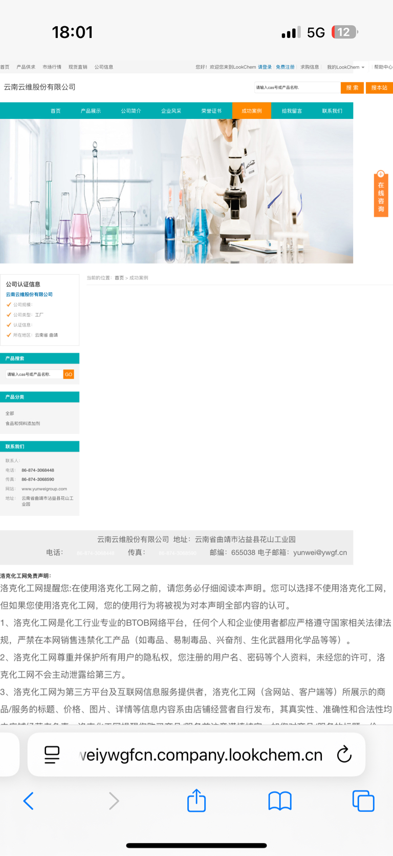This screenshot has height=856, width=393.
Task: Tap the Safari forward arrow
Action: 114,801
